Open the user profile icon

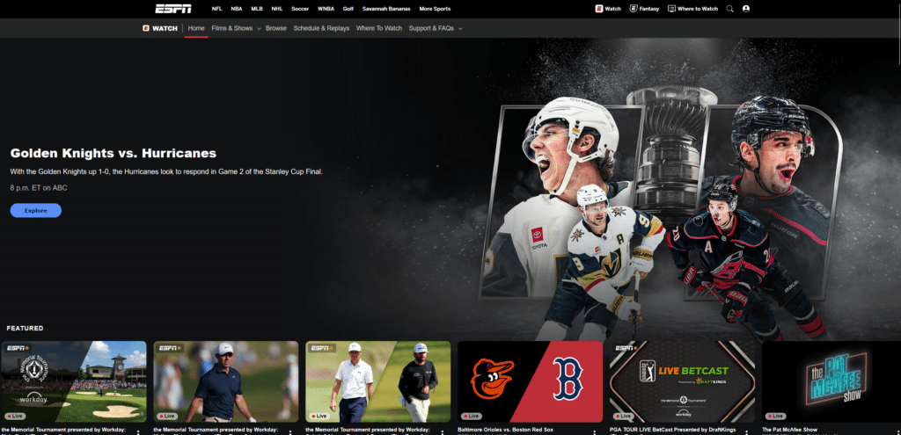746,9
